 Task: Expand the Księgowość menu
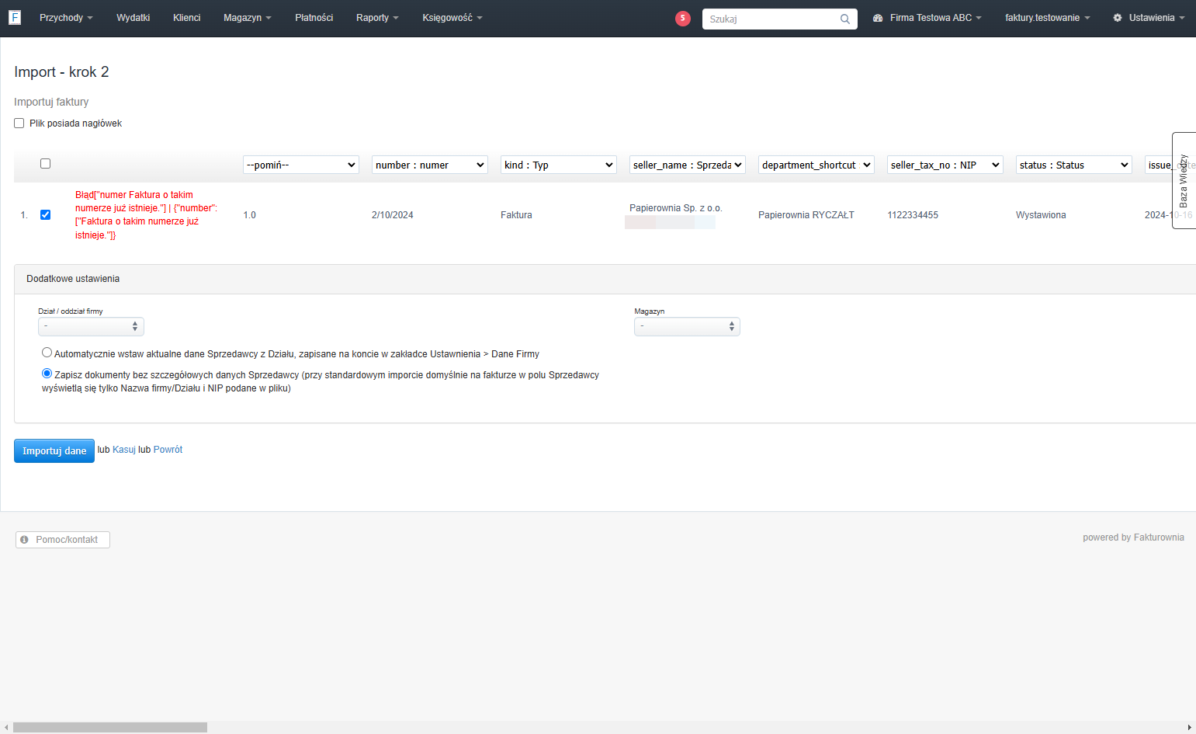tap(452, 18)
